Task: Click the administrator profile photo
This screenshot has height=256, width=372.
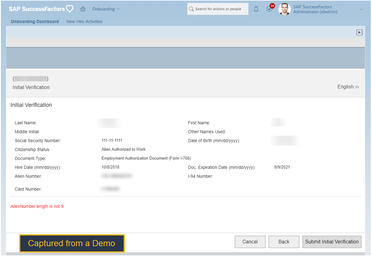Action: pos(285,9)
